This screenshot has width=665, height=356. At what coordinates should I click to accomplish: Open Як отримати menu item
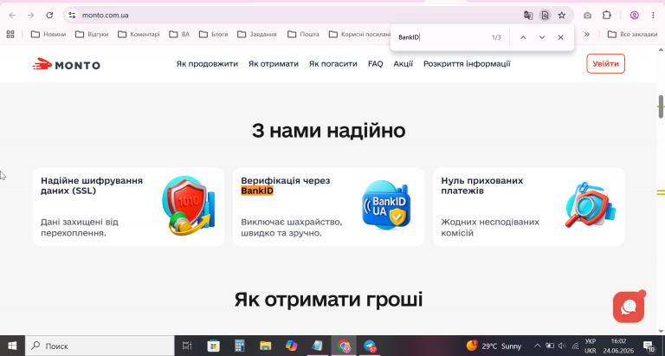(x=274, y=63)
